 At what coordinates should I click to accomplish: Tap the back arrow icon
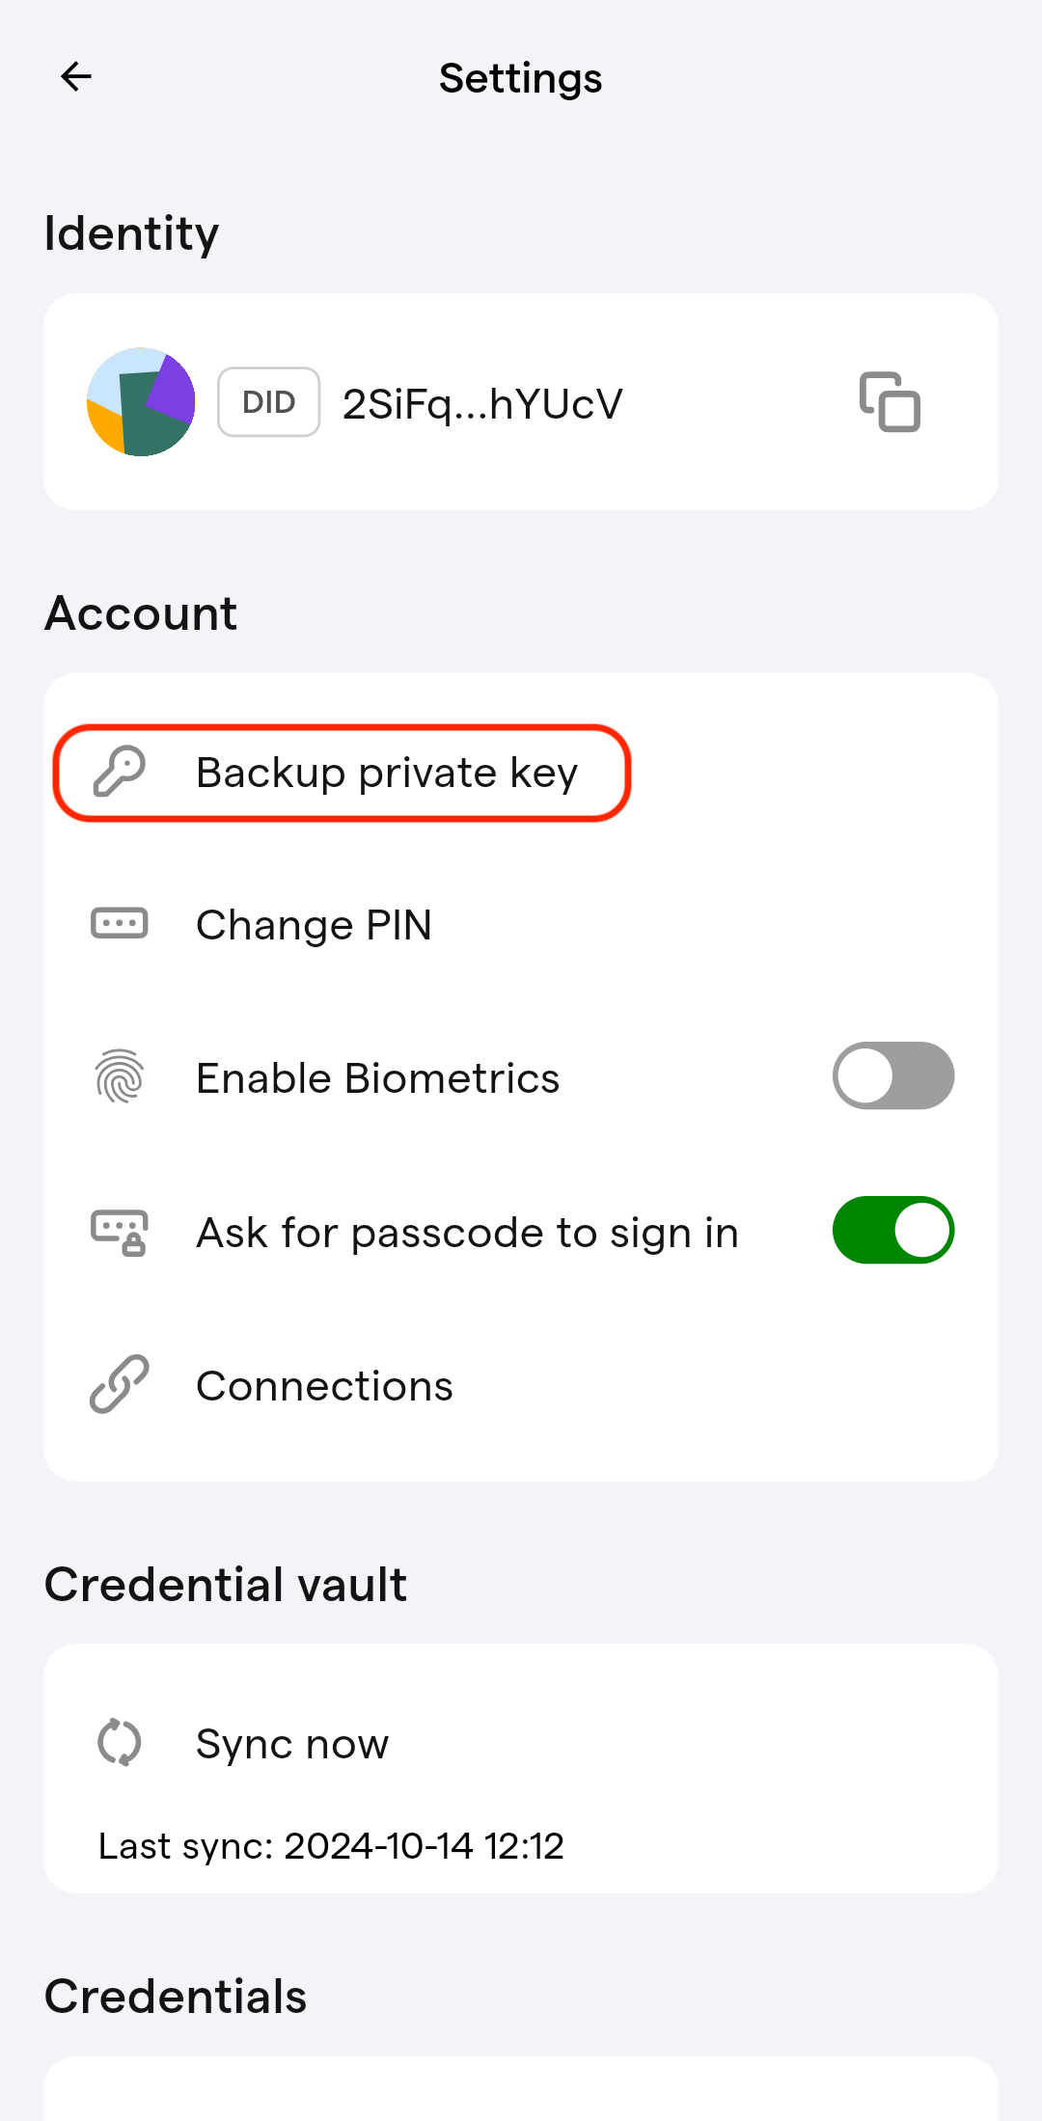click(75, 76)
